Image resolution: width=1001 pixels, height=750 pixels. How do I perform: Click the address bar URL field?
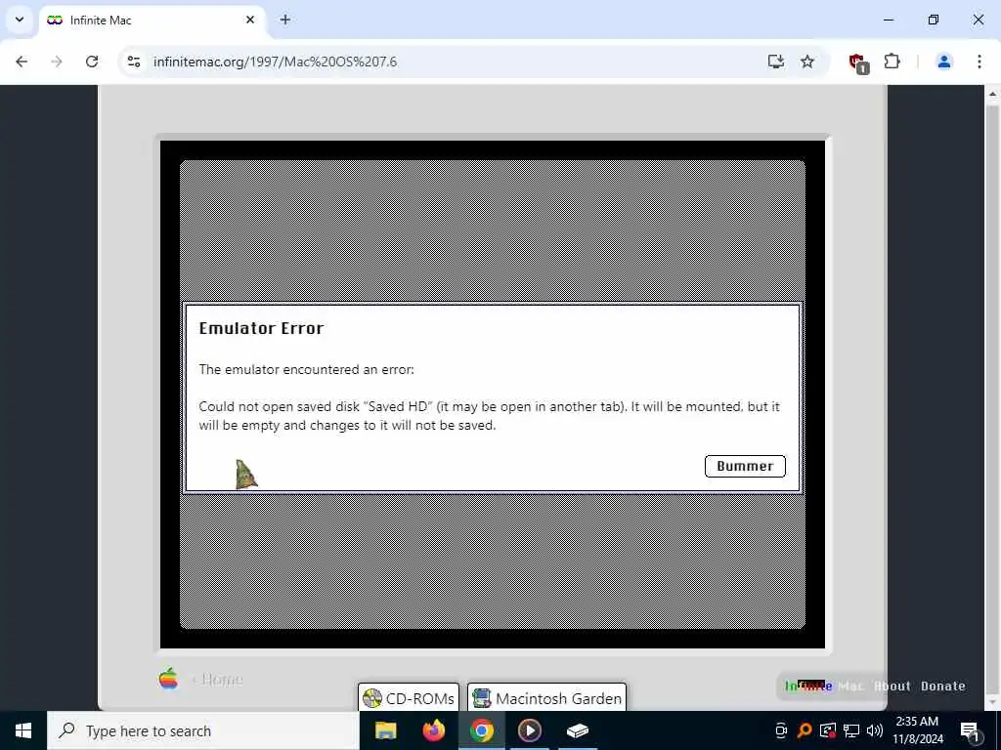click(447, 62)
